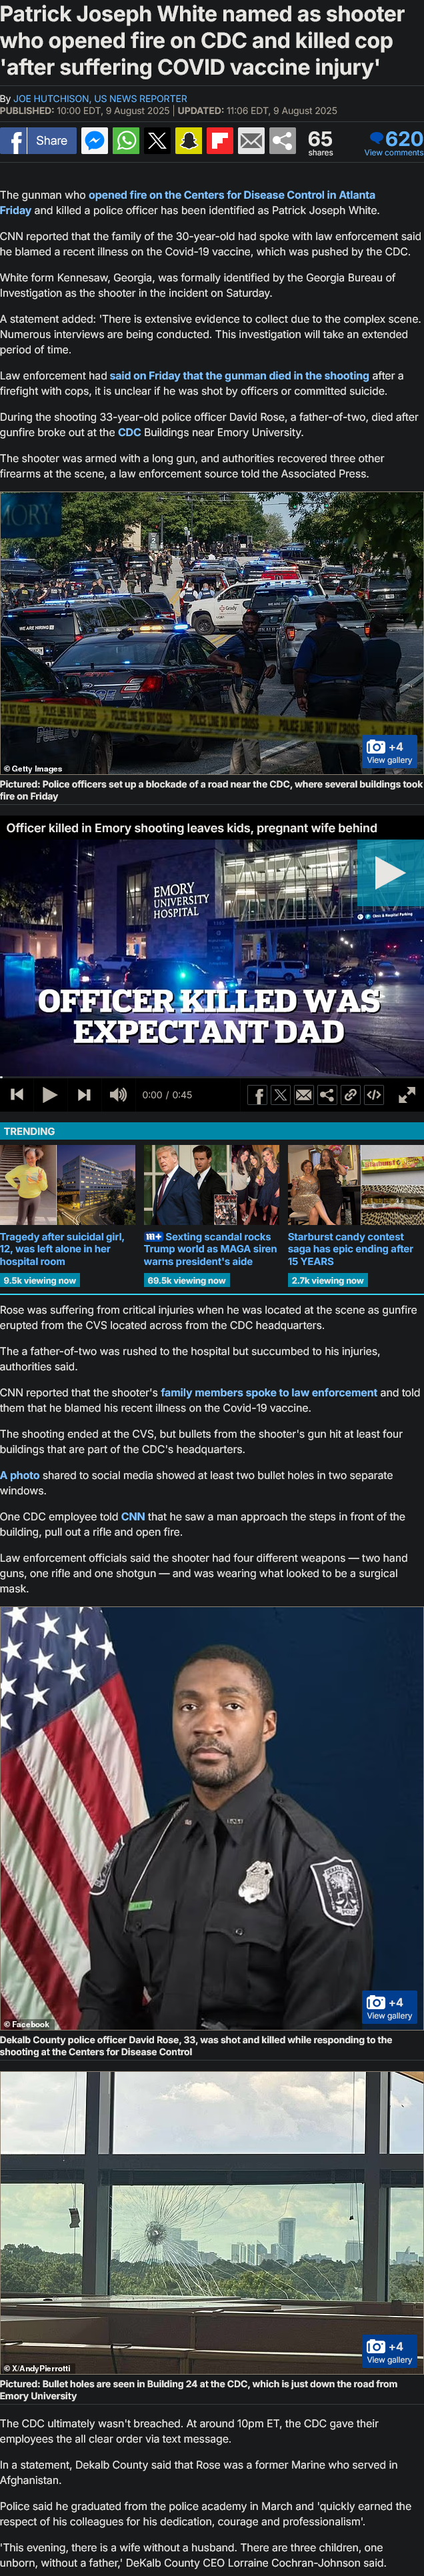Open the police blockade photo
This screenshot has width=424, height=2576.
212,634
